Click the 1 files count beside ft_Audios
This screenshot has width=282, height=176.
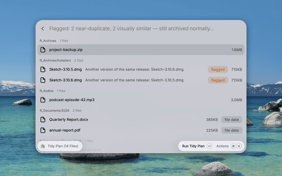point(61,91)
